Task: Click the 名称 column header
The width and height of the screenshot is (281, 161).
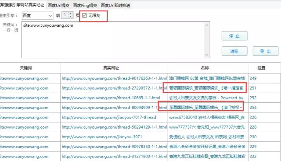Action: [205, 68]
